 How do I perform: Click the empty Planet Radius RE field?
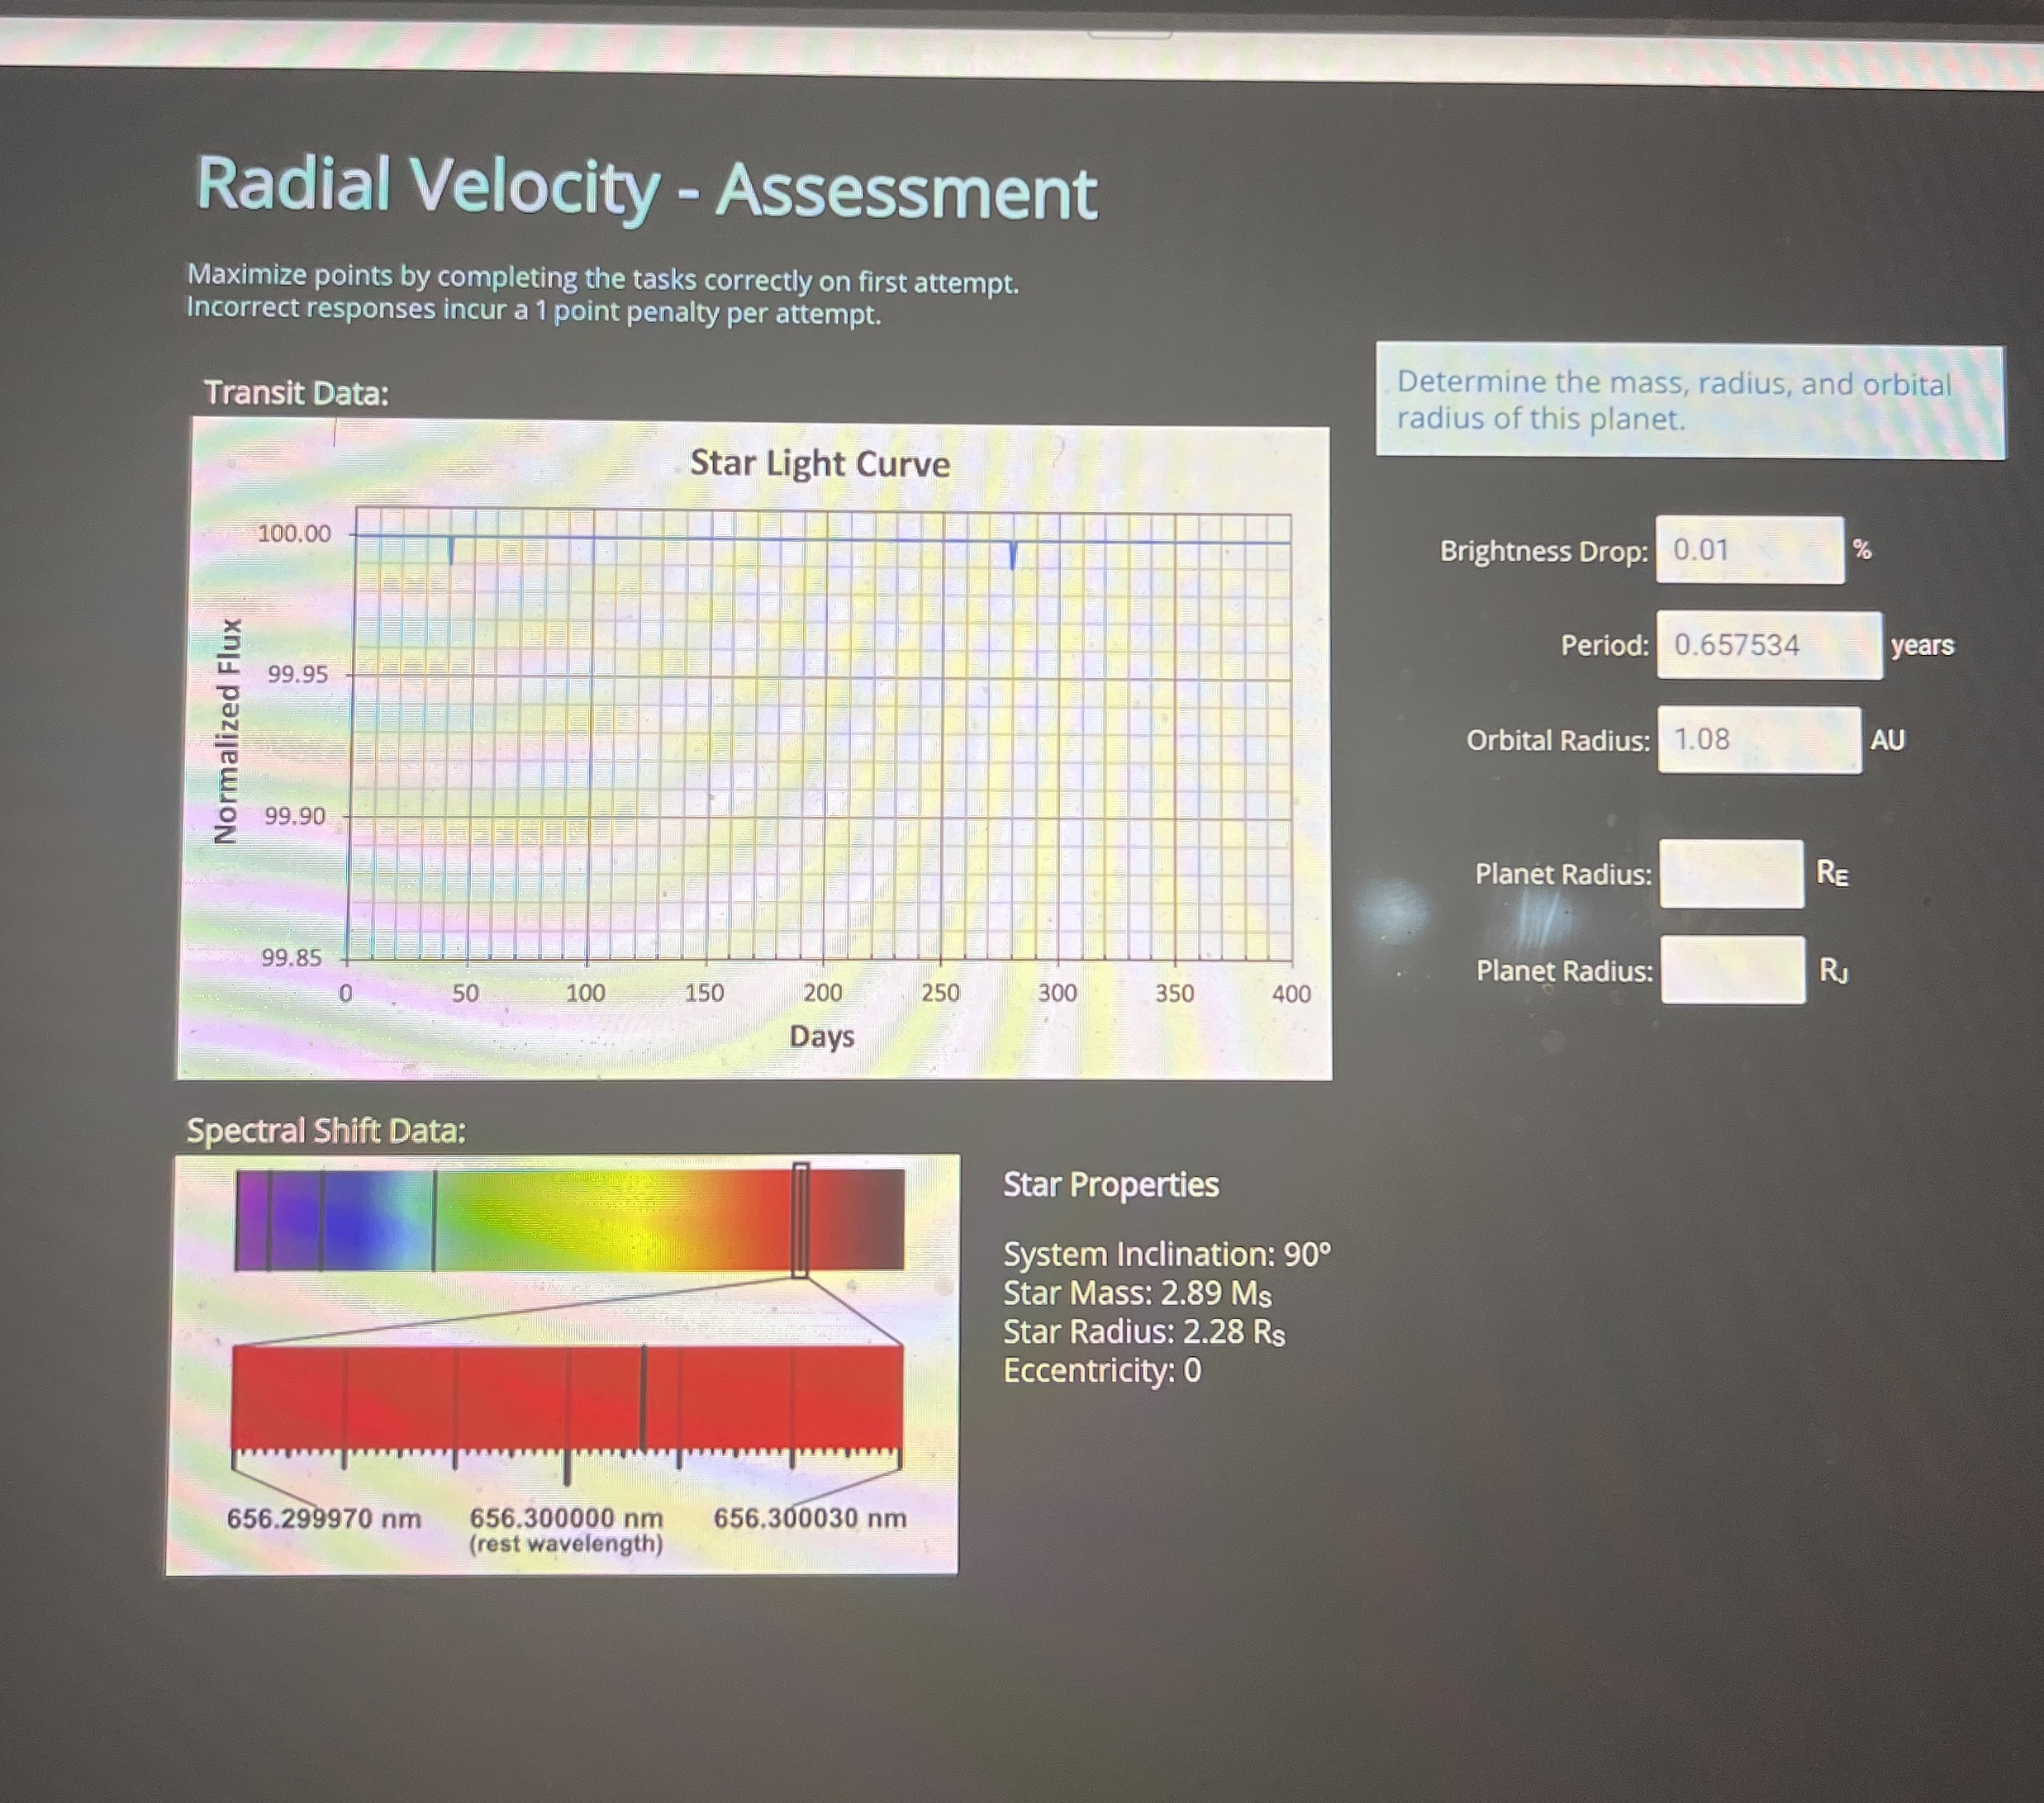pyautogui.click(x=1733, y=875)
